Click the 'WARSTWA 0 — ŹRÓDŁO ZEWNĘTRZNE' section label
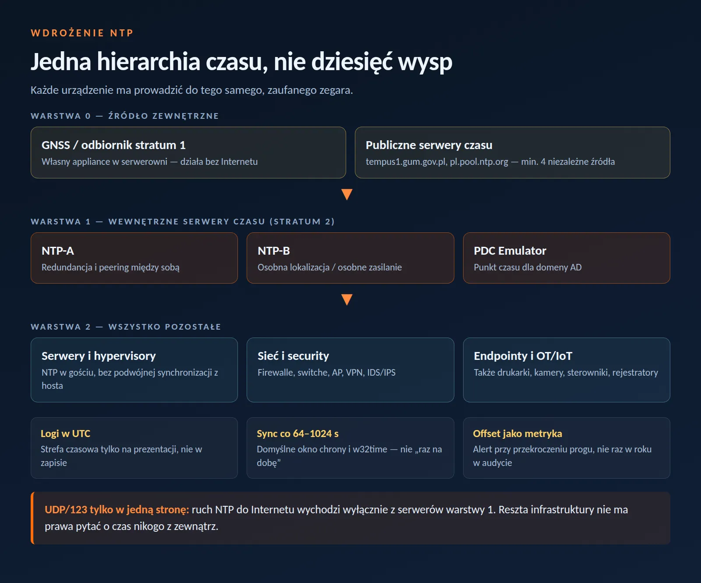The height and width of the screenshot is (583, 701). point(124,116)
